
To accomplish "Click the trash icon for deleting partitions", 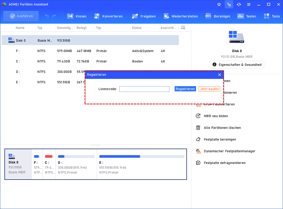I will pyautogui.click(x=198, y=128).
